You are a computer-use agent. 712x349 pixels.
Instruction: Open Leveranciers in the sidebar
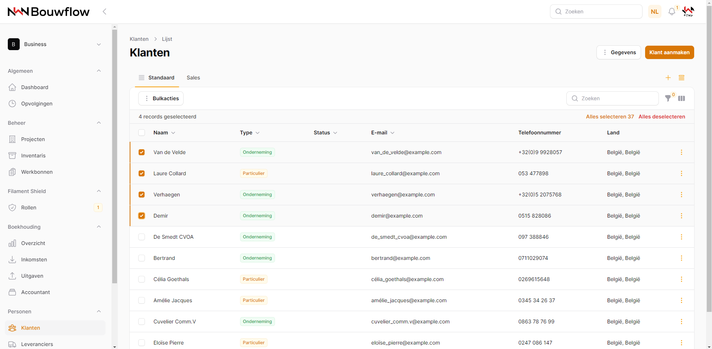[x=37, y=344]
